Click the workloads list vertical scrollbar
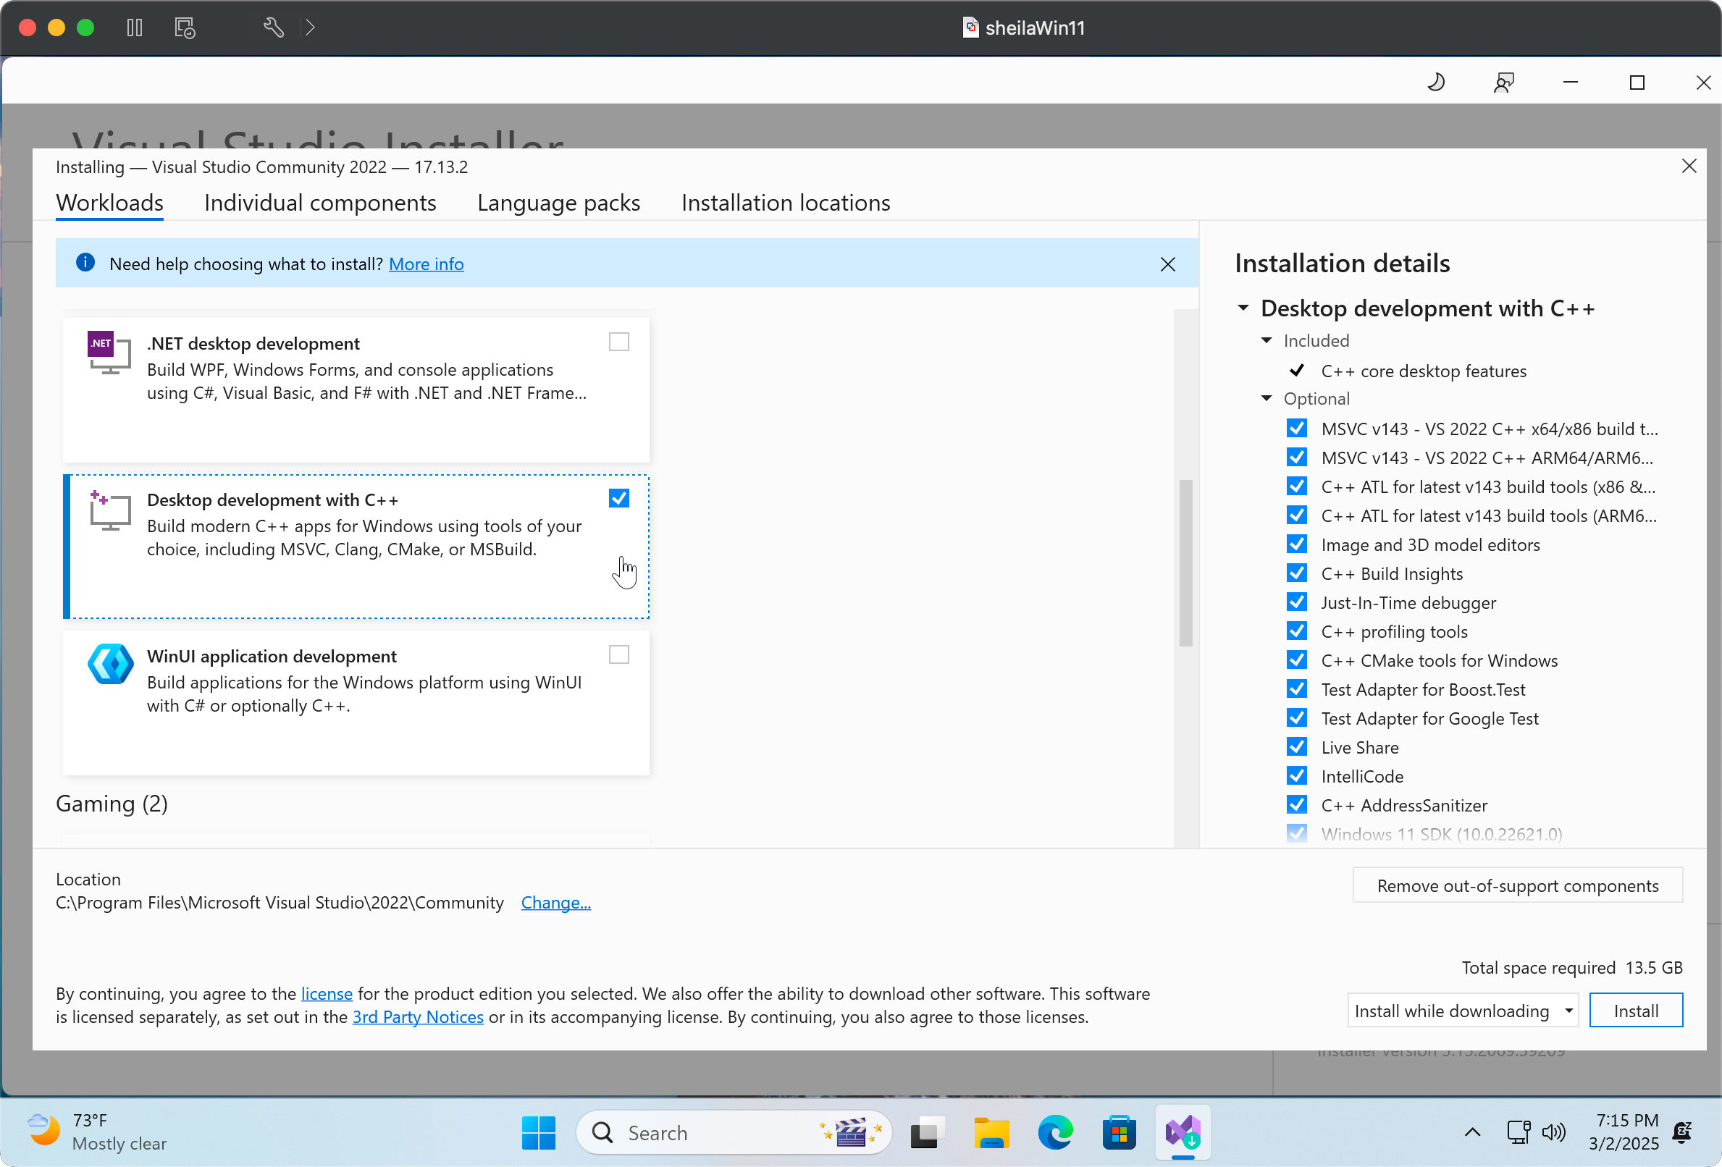 1185,563
